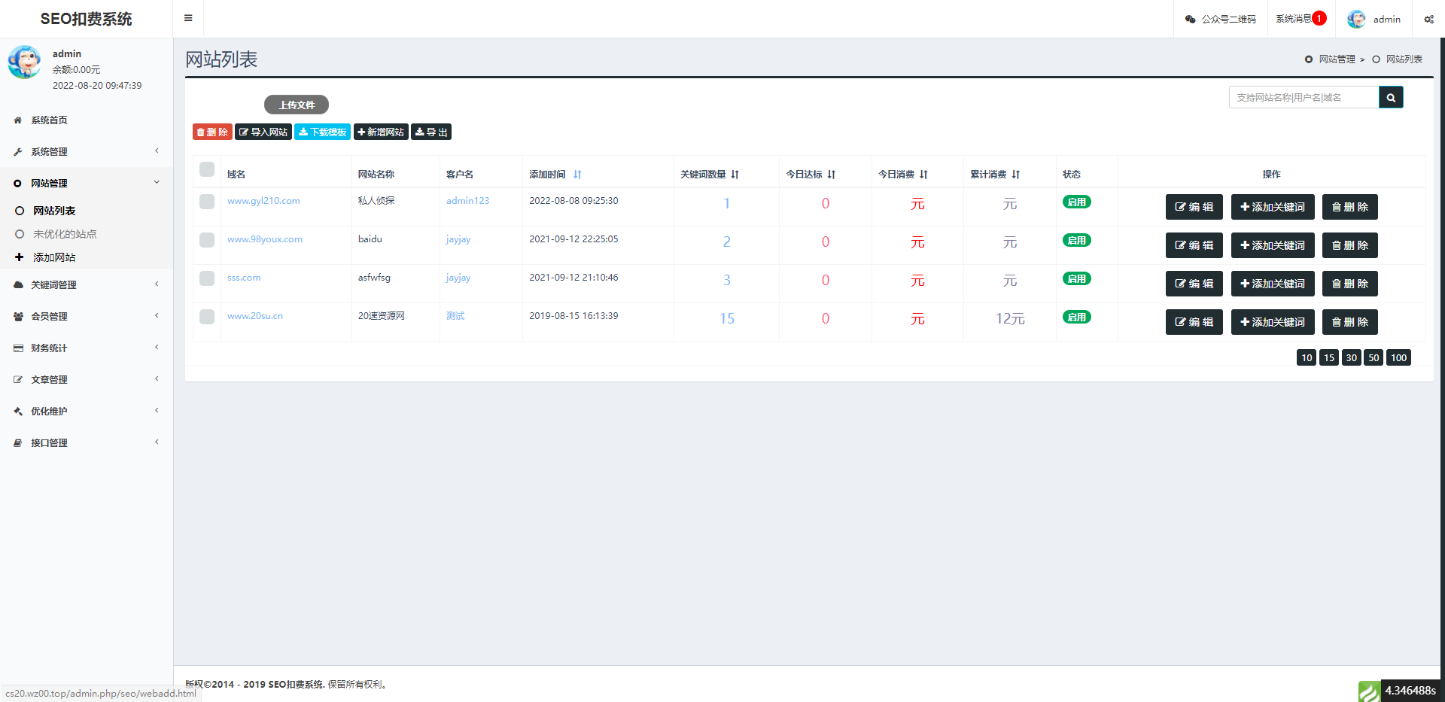Set page size to 100

tap(1398, 357)
